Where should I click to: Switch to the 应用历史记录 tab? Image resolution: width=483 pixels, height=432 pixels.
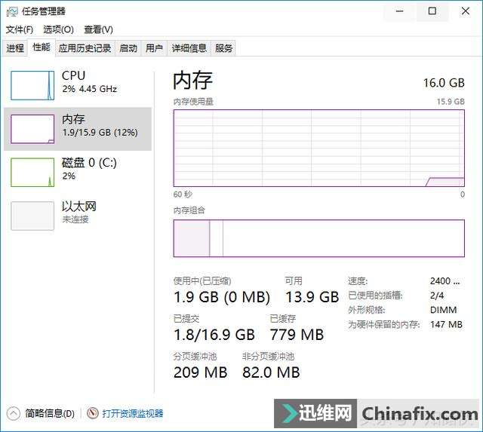click(x=85, y=48)
